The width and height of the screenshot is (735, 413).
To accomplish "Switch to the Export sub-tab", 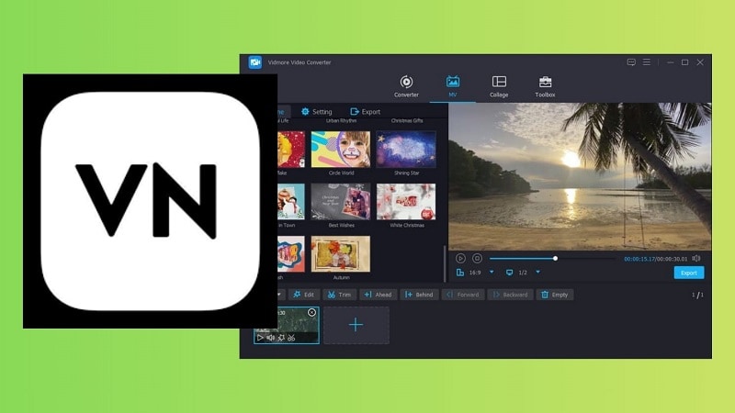I will pos(365,111).
